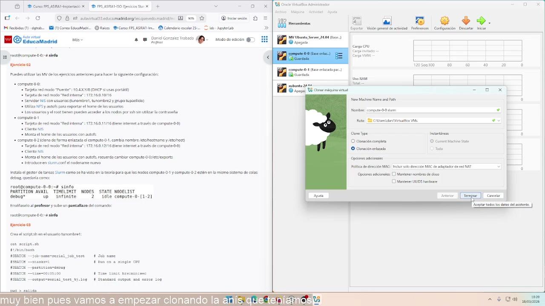Open VirtualBox Preferences tool
Image resolution: width=545 pixels, height=306 pixels.
(420, 23)
